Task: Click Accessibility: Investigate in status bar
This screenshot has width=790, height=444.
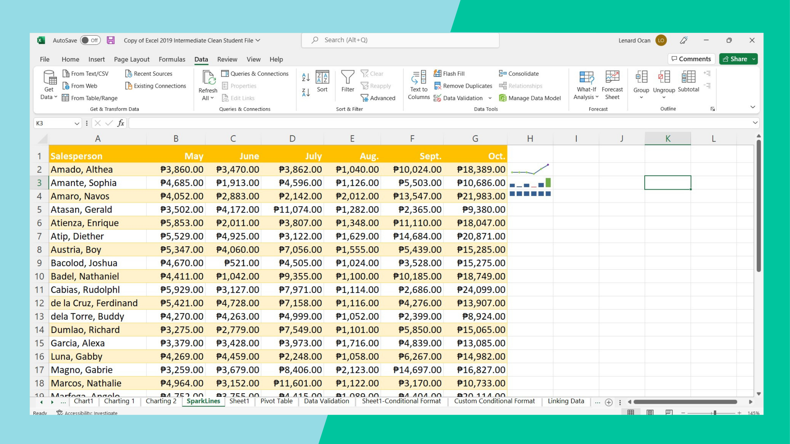Action: click(87, 413)
